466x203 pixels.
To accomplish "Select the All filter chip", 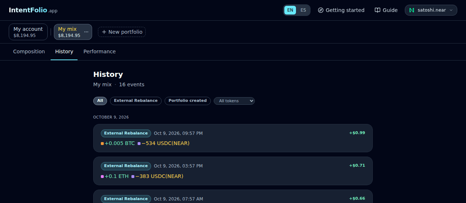I will [x=100, y=101].
